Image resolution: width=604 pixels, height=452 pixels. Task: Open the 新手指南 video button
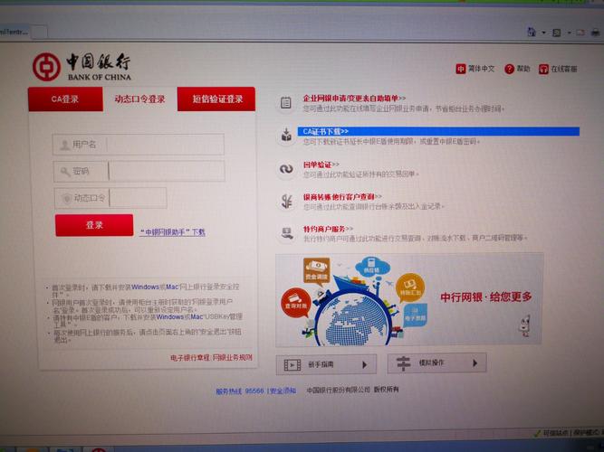(x=326, y=364)
